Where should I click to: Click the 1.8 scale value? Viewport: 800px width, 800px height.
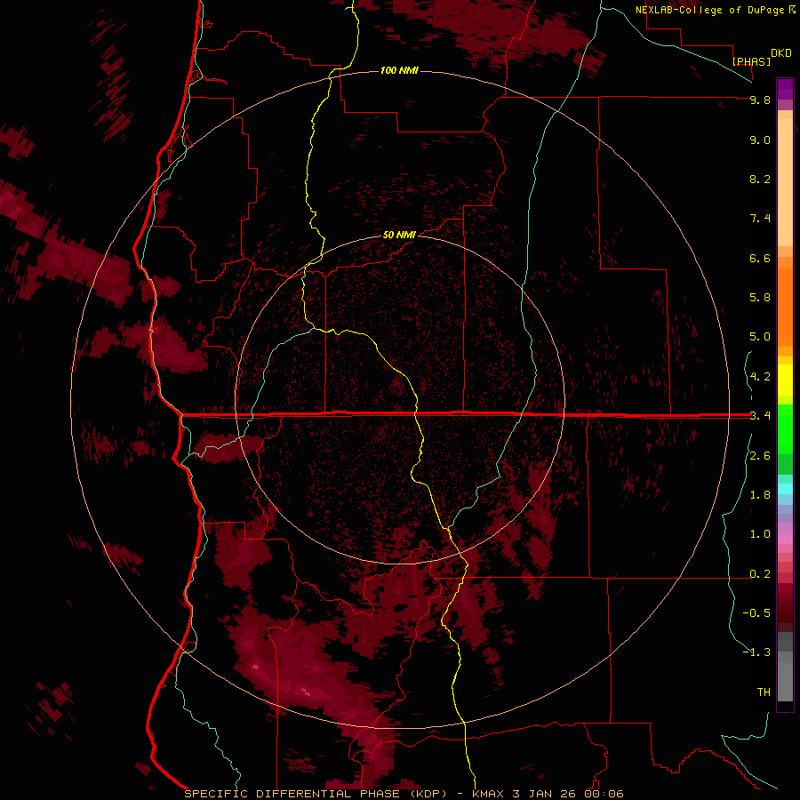tap(760, 495)
